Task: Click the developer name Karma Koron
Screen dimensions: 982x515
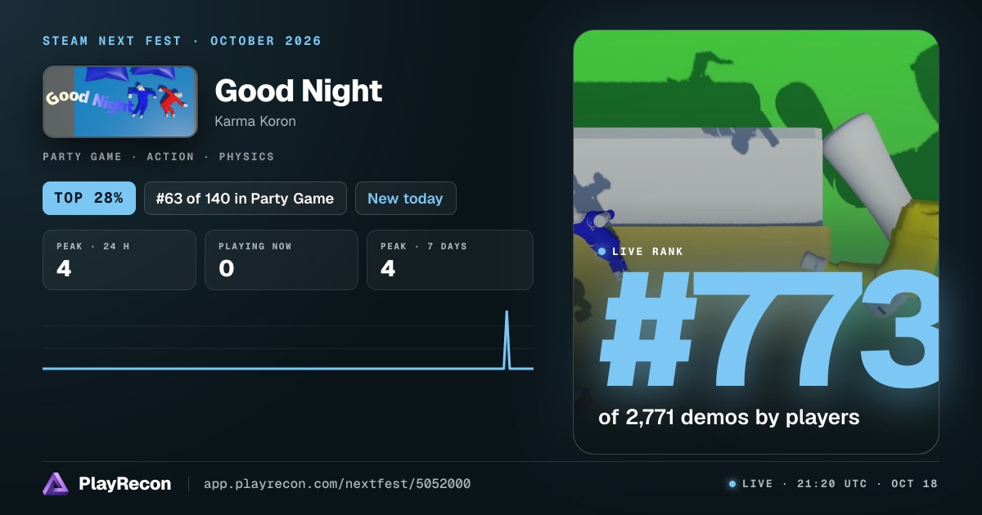Action: point(255,121)
